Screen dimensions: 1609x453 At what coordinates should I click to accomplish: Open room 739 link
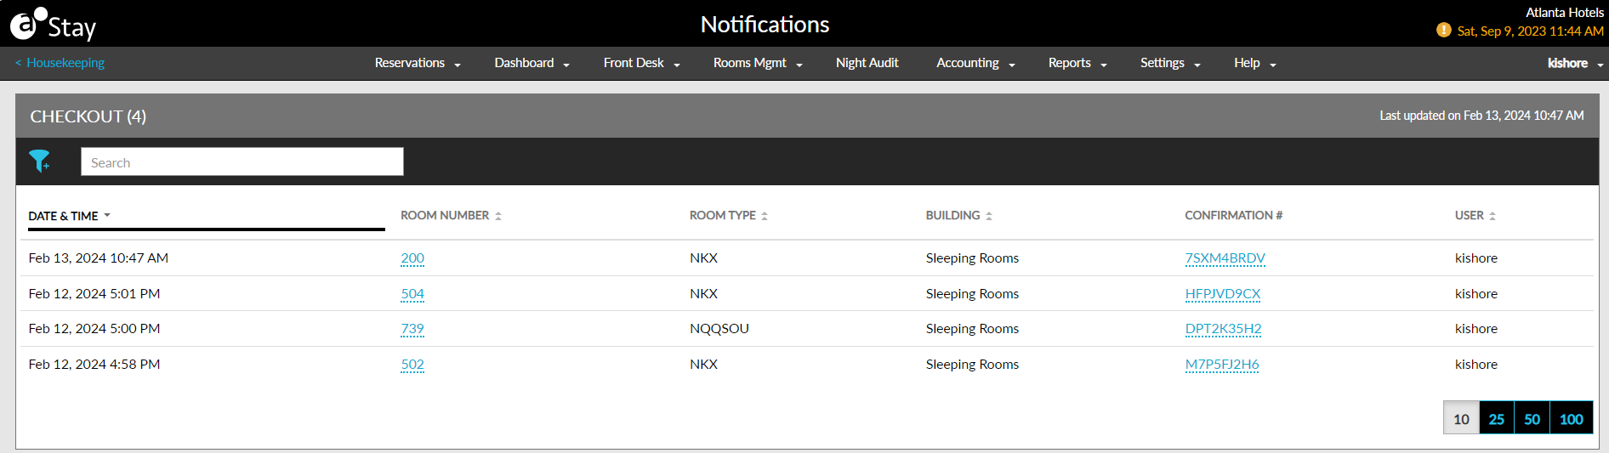(412, 329)
